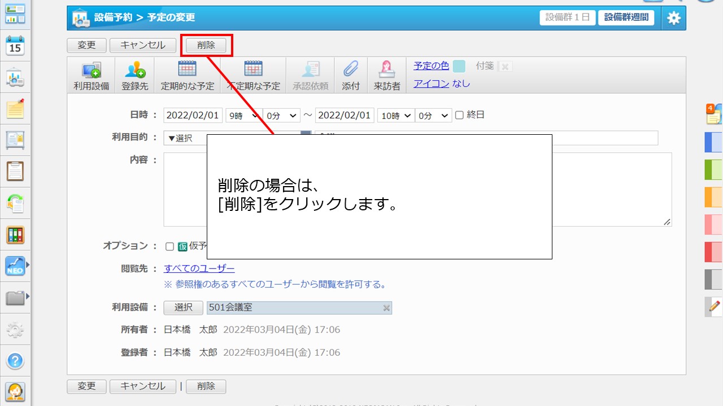
Task: Toggle the 終日 all-day checkbox
Action: (459, 115)
